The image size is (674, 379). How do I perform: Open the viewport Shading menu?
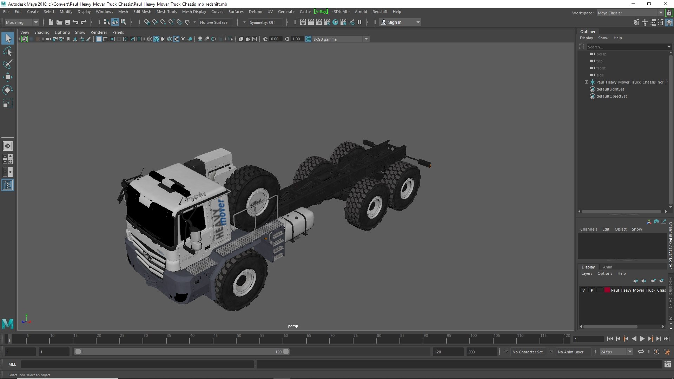point(42,32)
